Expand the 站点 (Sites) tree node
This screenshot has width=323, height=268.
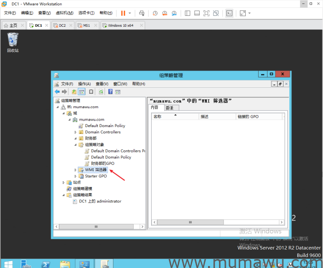point(64,183)
